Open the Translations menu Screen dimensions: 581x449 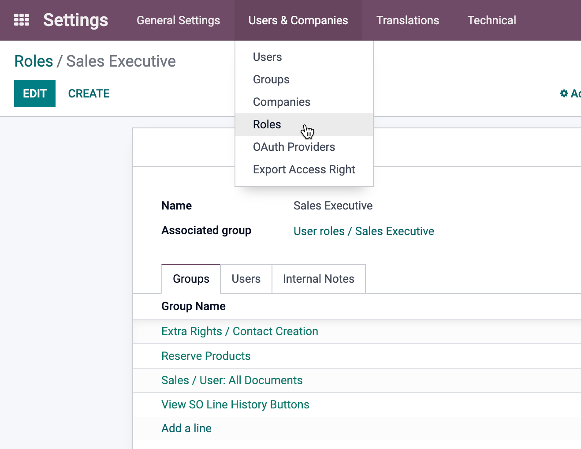407,20
